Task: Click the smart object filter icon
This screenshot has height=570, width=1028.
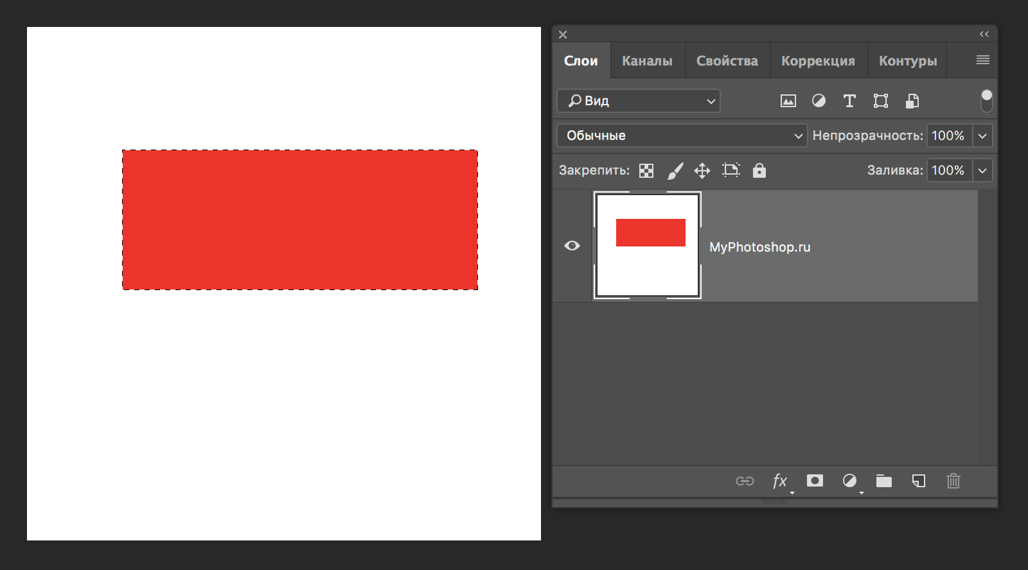Action: tap(912, 101)
